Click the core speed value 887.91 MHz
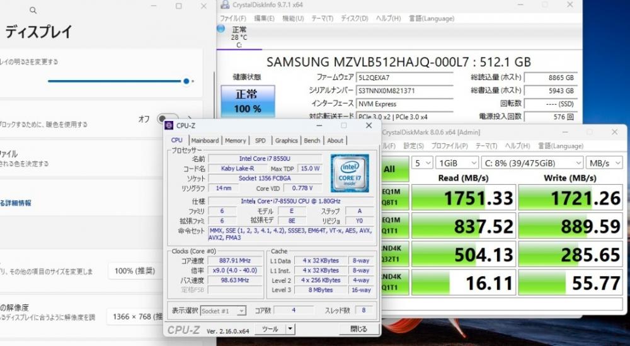This screenshot has width=630, height=346. (234, 261)
